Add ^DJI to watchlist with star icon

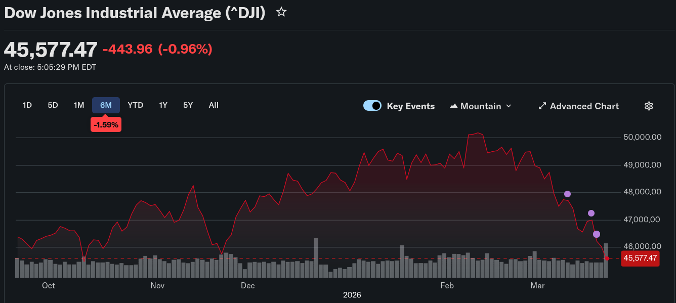click(281, 12)
